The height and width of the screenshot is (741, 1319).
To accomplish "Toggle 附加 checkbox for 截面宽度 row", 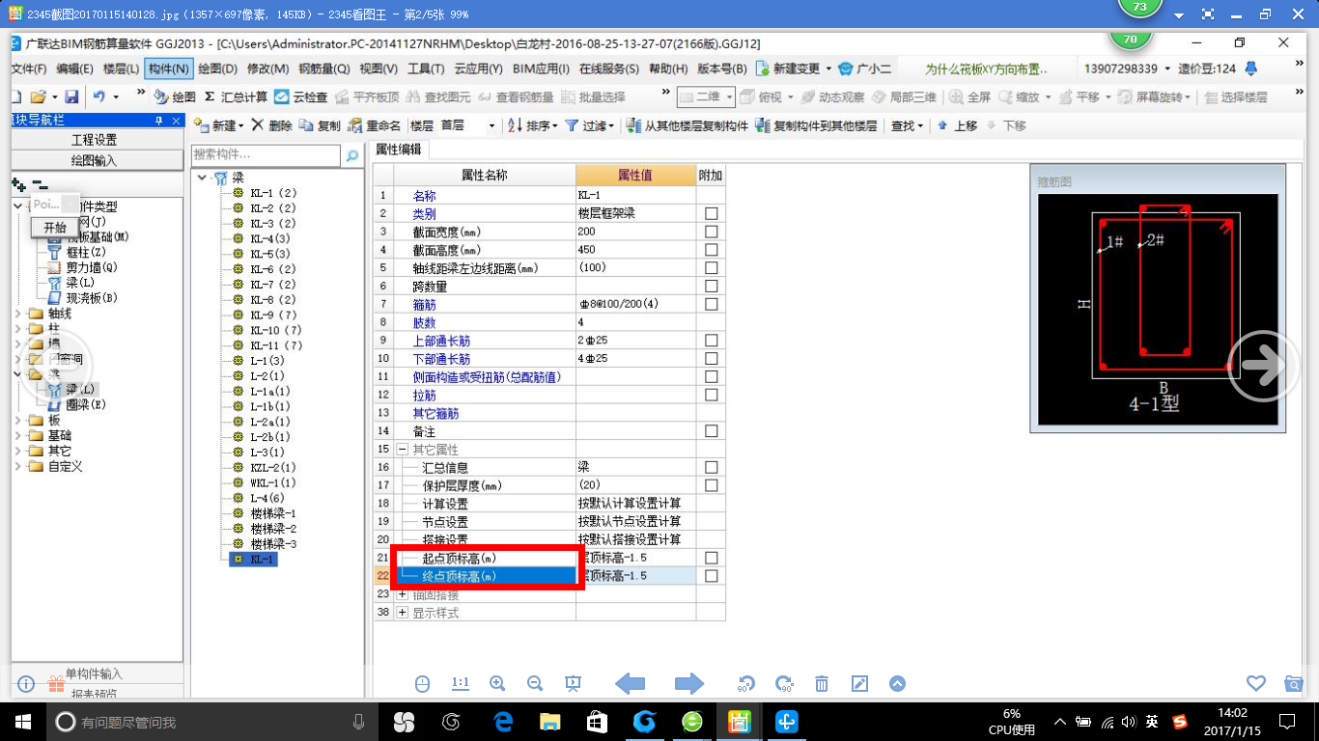I will pos(712,232).
